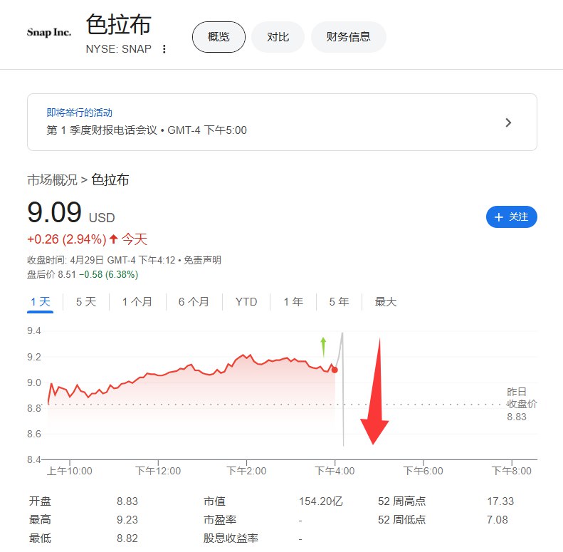Open the 财务信息 tab
Screen dimensions: 563x552
tap(348, 37)
